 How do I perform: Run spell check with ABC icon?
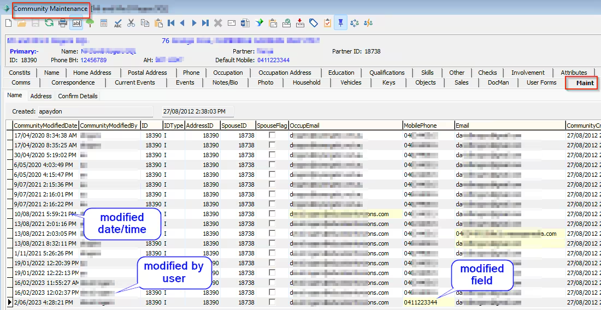pyautogui.click(x=117, y=23)
